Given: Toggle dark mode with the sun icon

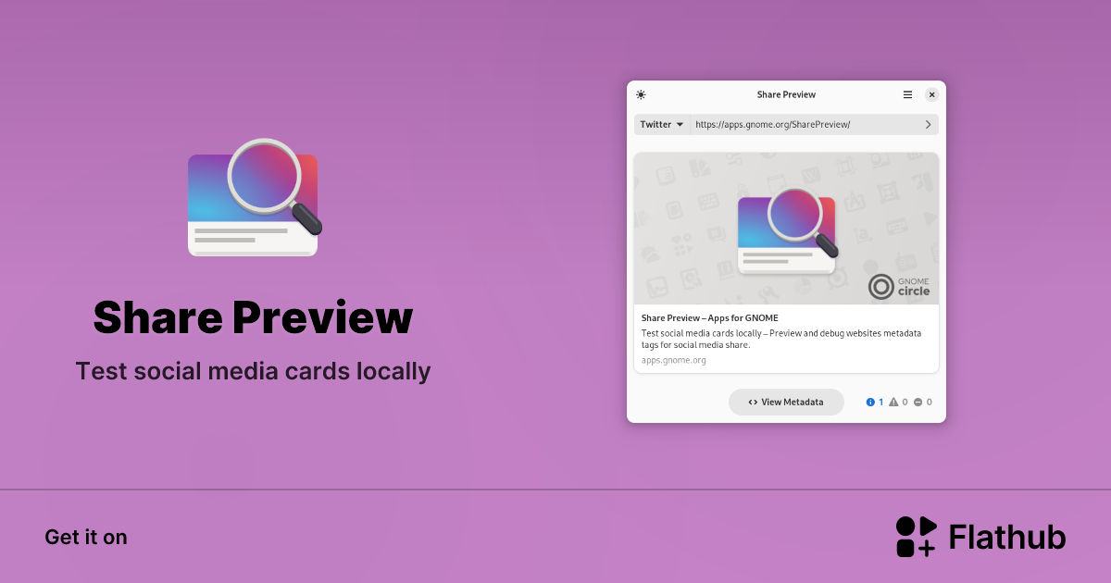Looking at the screenshot, I should point(641,94).
